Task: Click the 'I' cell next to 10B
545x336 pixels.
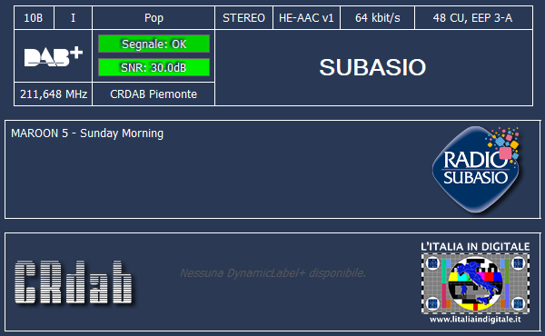Action: [73, 18]
